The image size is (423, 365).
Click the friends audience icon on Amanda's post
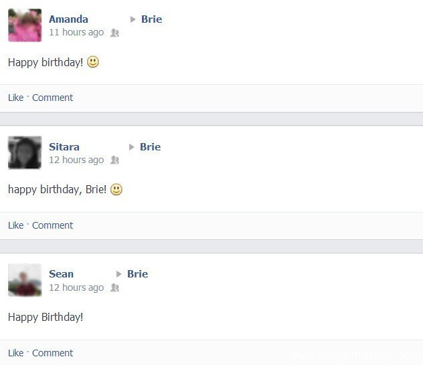[114, 33]
